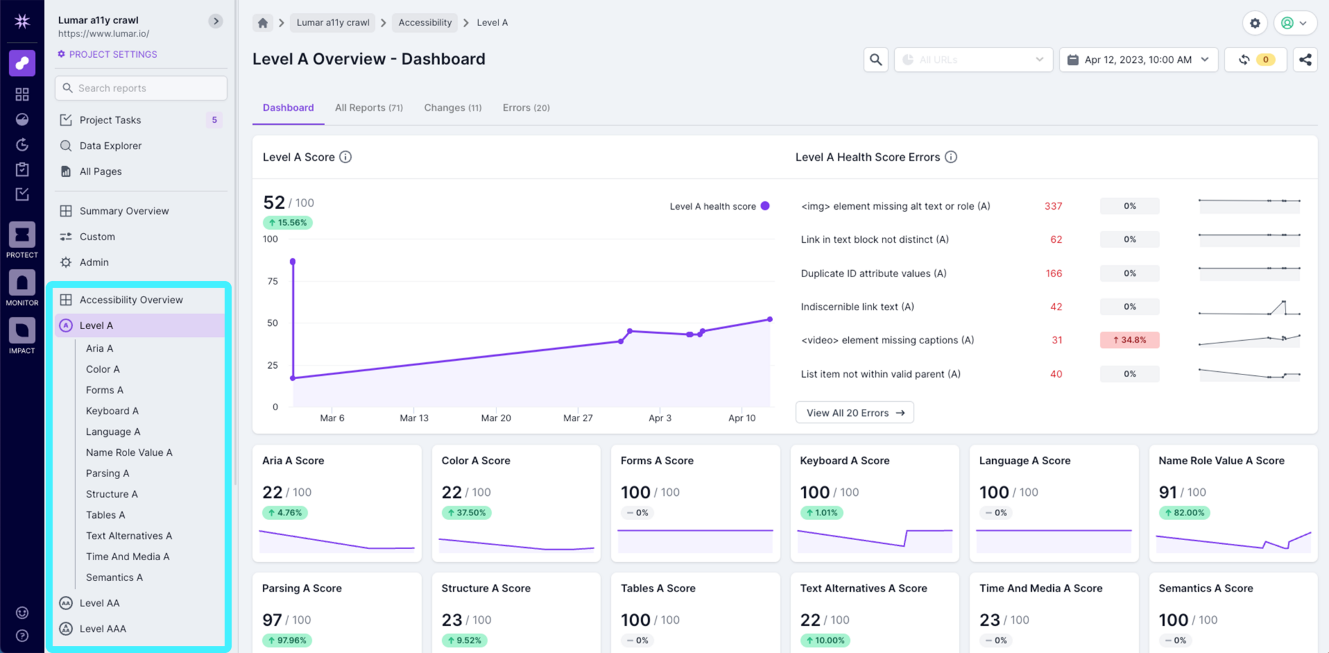Open the tasks clipboard icon in the left rail
This screenshot has width=1329, height=653.
coord(21,169)
